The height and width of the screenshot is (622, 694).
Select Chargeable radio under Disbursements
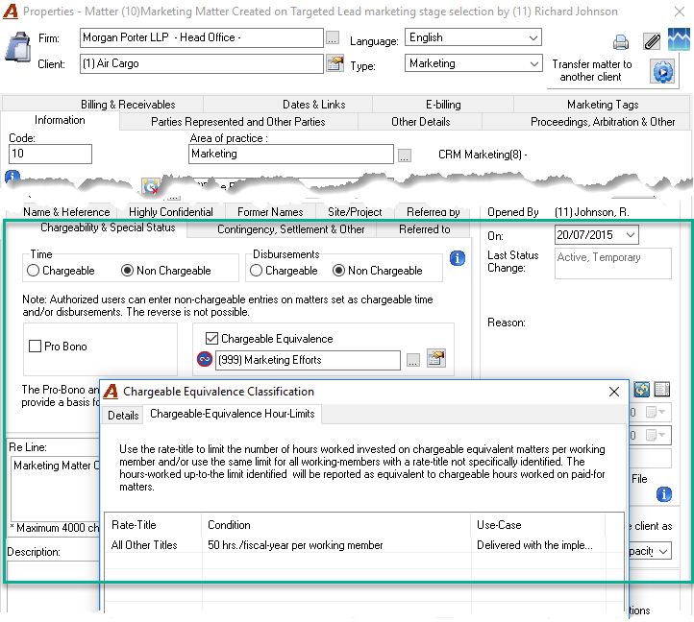[256, 270]
